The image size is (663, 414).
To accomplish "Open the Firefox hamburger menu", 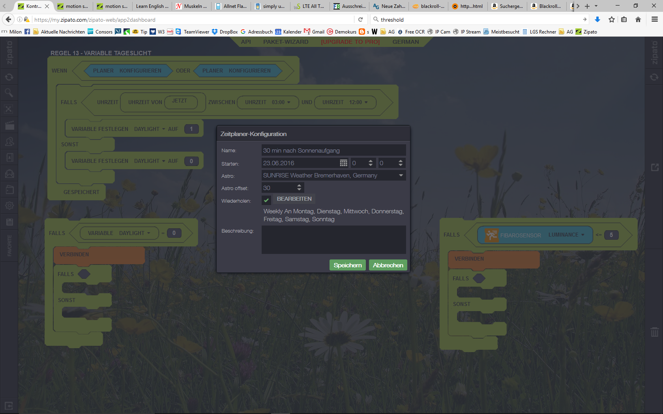I will point(654,20).
